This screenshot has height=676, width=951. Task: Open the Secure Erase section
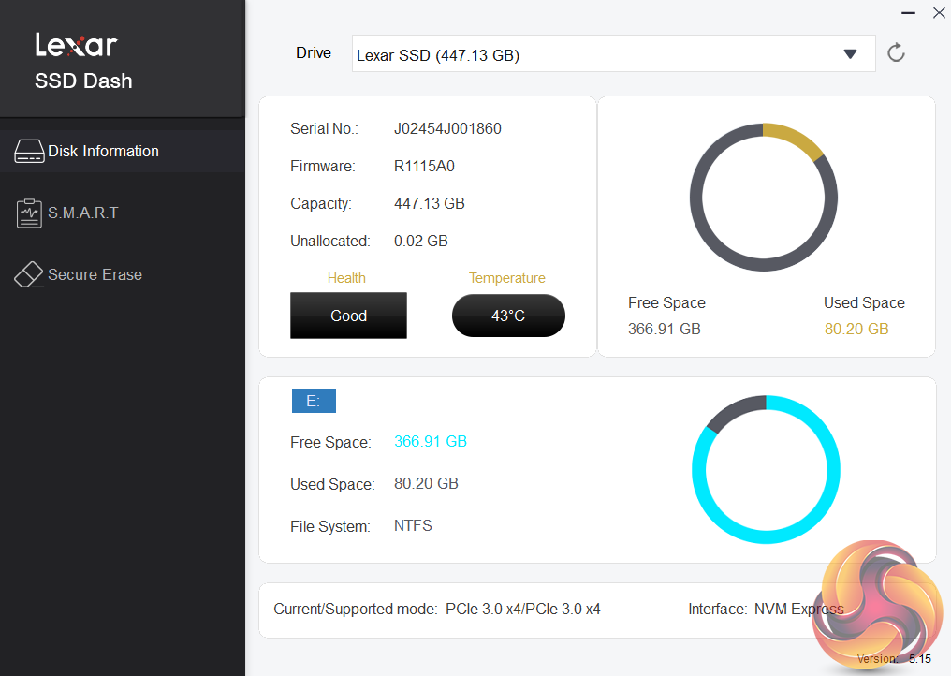tap(123, 275)
